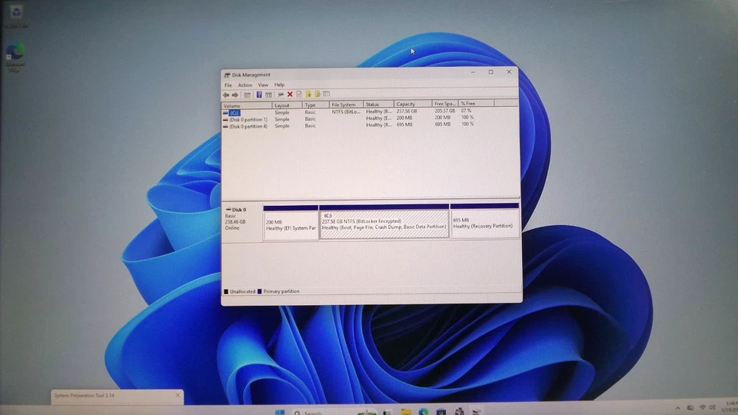The width and height of the screenshot is (738, 415).
Task: Toggle the console tree toolbar icon
Action: 247,95
